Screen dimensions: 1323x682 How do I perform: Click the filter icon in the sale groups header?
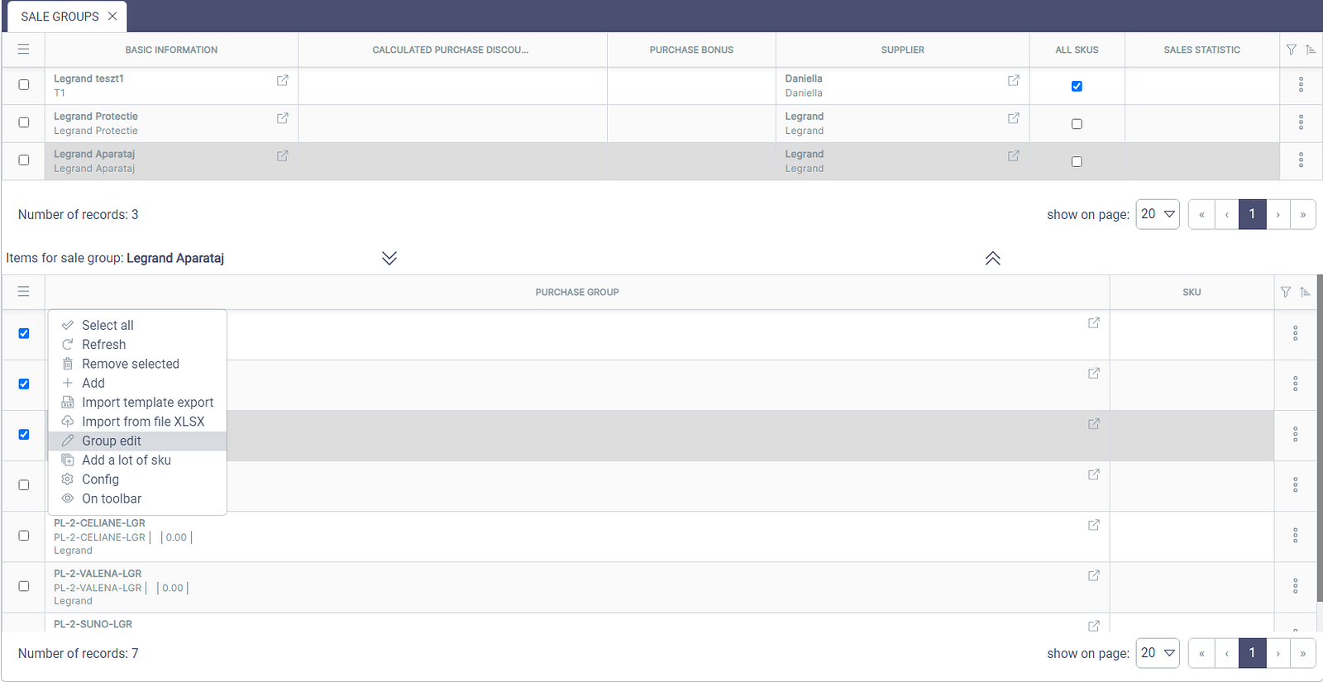click(x=1292, y=50)
